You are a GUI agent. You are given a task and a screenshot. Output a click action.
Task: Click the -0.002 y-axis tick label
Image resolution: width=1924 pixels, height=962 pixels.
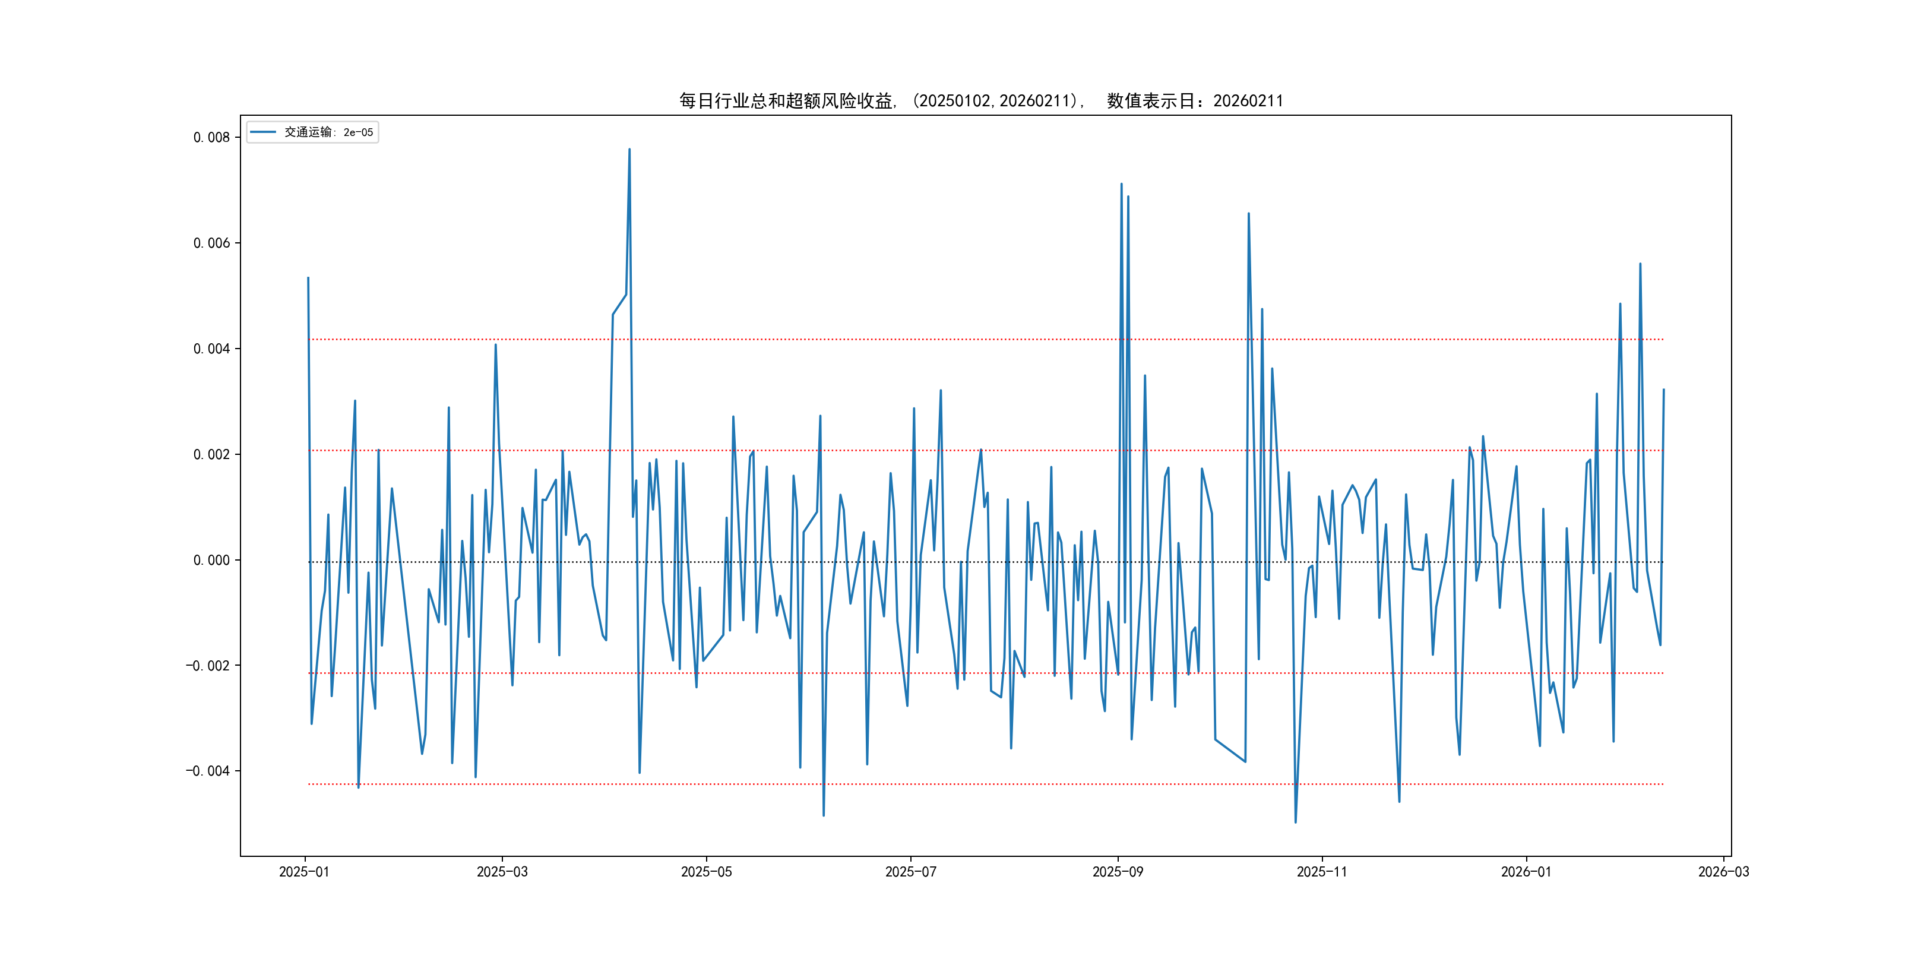(x=208, y=666)
